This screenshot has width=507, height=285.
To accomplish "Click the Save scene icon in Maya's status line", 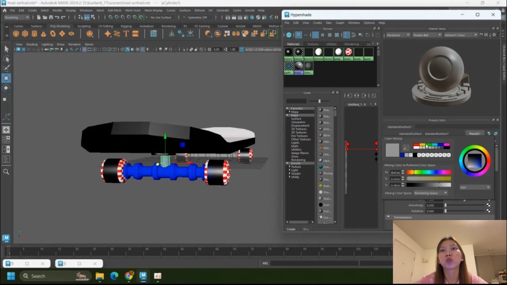I will [x=51, y=17].
